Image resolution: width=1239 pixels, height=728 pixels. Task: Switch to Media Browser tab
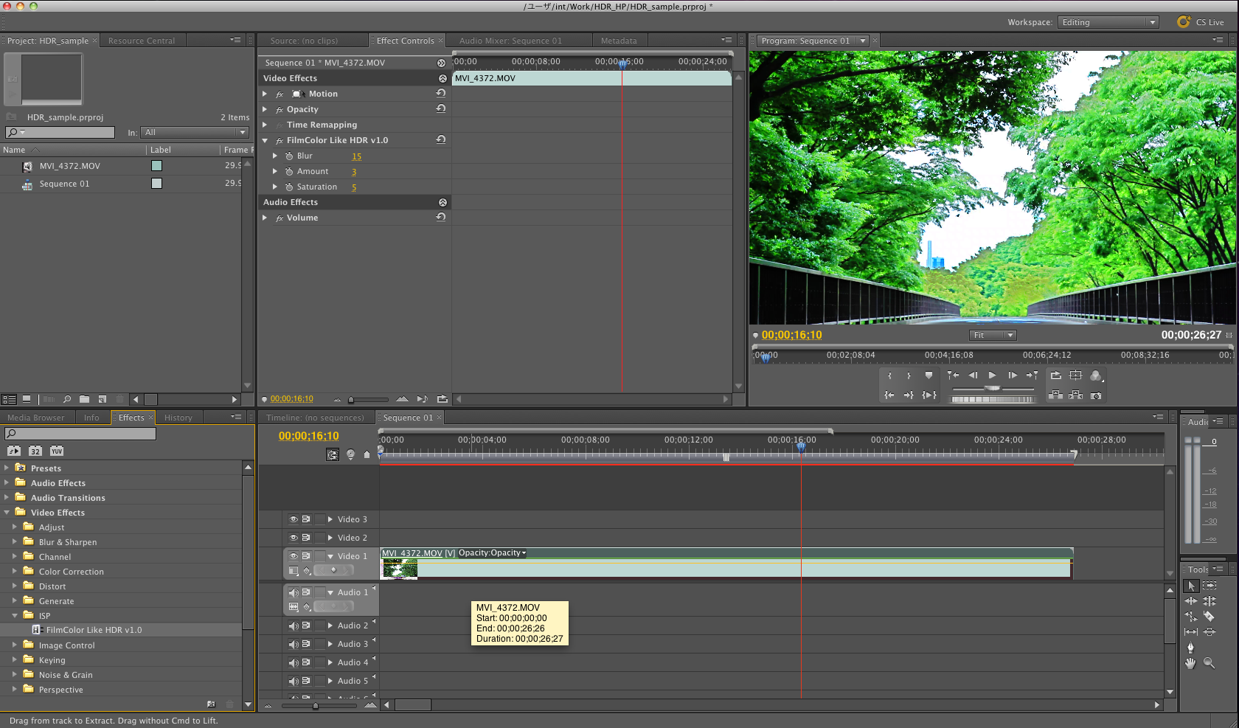click(36, 417)
